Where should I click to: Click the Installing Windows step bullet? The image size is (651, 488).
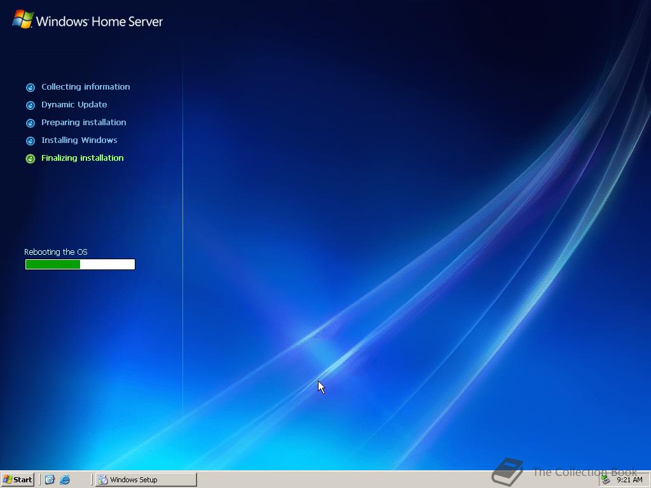click(31, 141)
